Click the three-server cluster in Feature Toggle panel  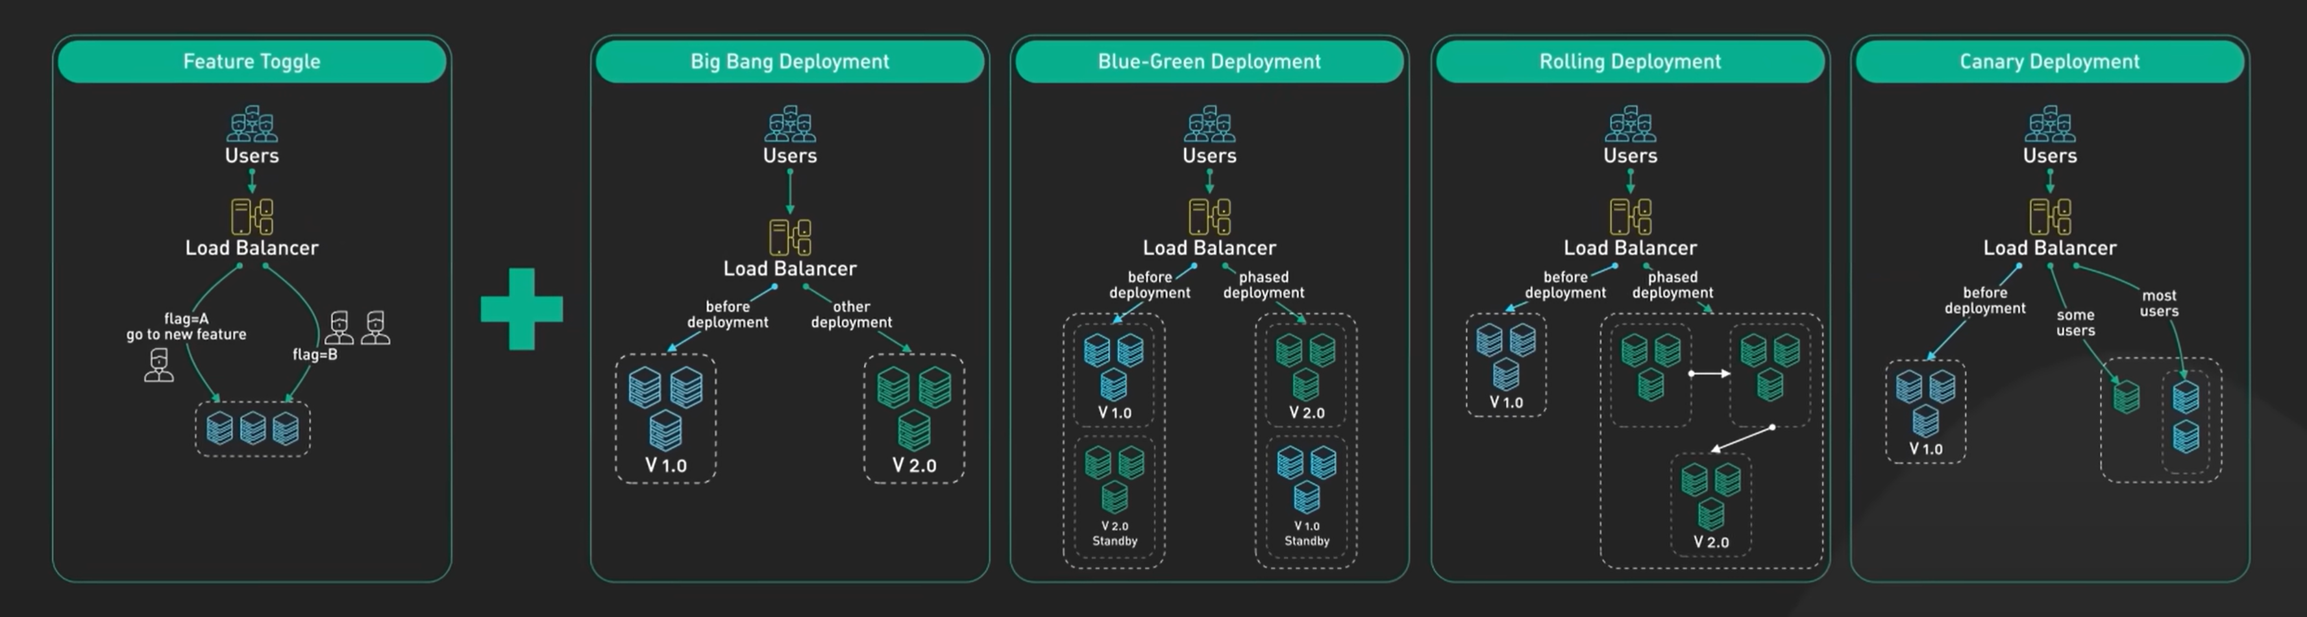click(253, 429)
